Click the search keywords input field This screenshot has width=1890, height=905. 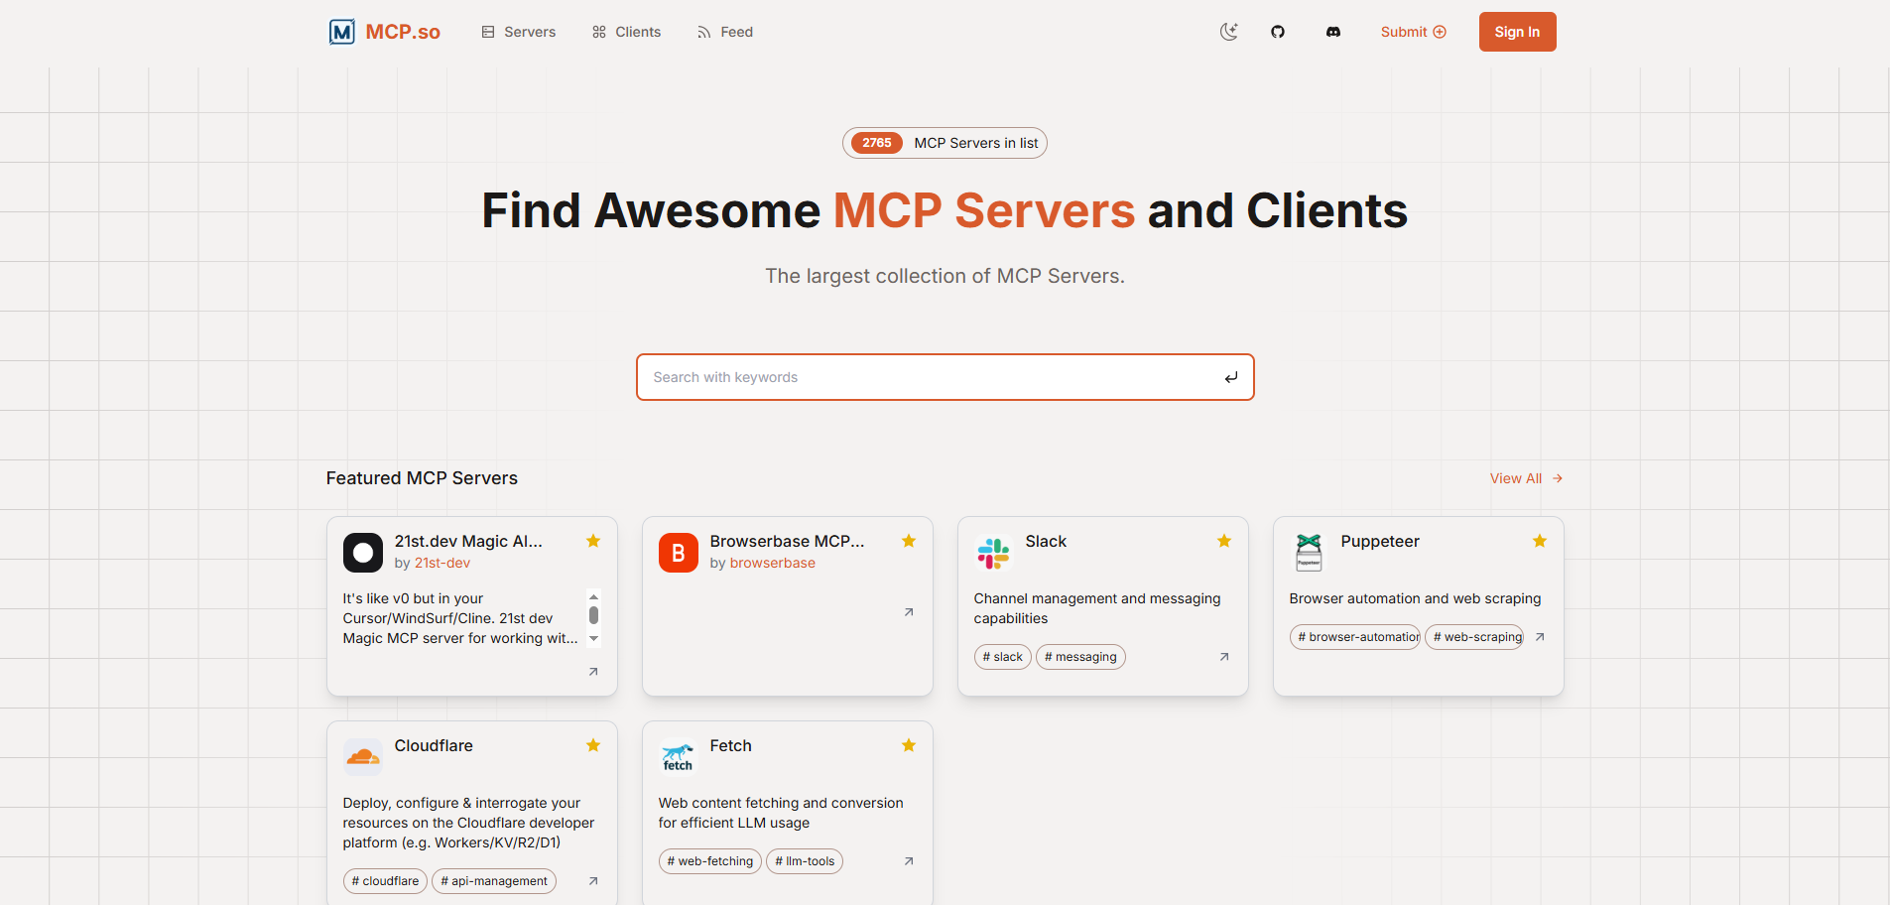pos(945,377)
